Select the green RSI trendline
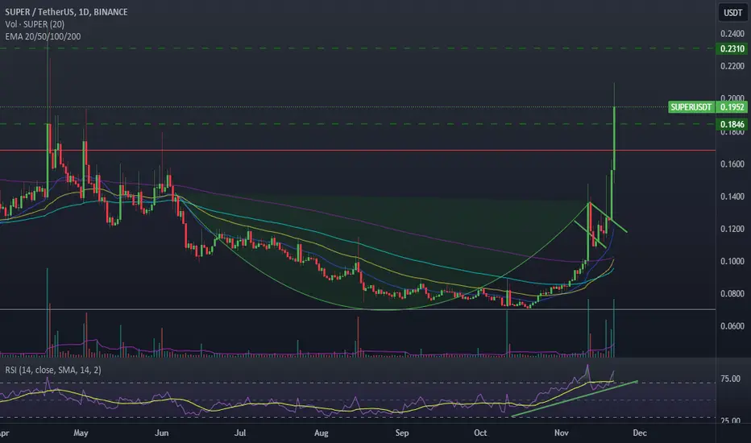This screenshot has width=751, height=443. point(575,399)
